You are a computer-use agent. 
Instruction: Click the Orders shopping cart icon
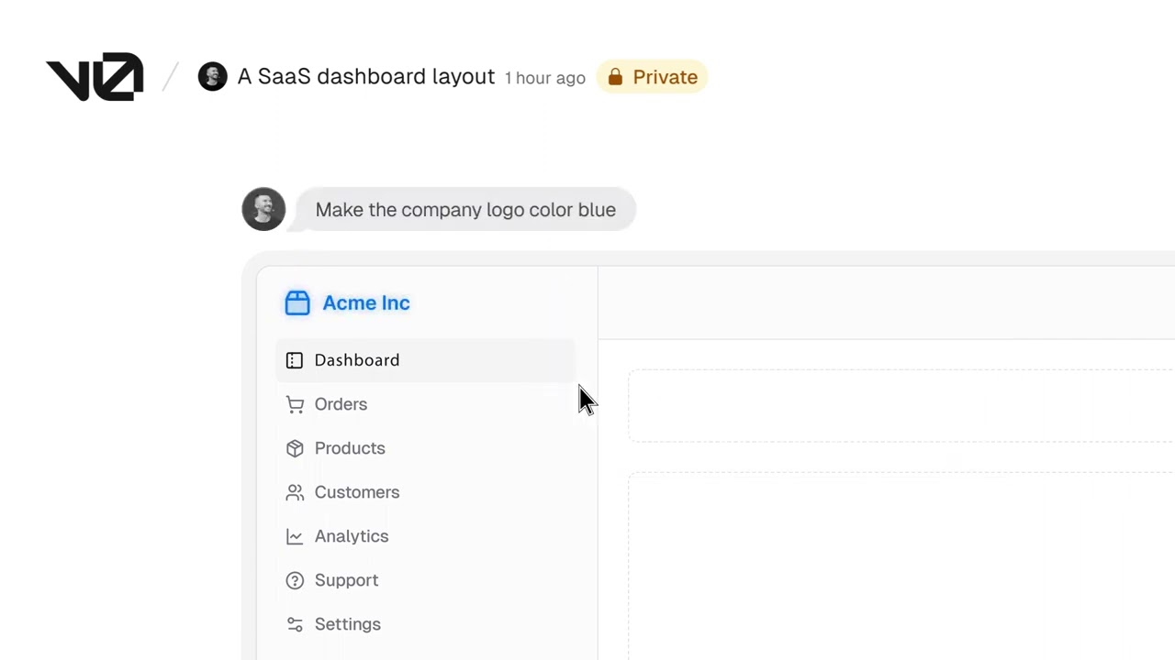tap(295, 404)
